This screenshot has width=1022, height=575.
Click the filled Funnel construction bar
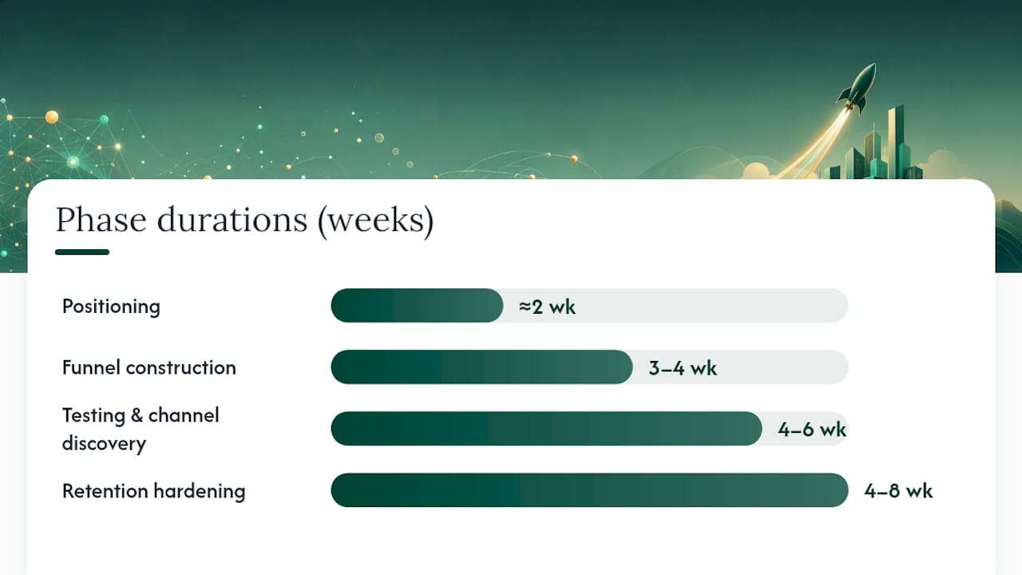481,367
